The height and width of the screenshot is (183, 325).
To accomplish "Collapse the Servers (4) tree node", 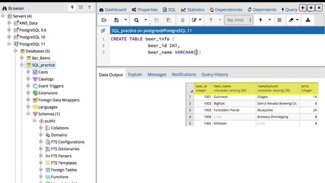I will coord(3,16).
